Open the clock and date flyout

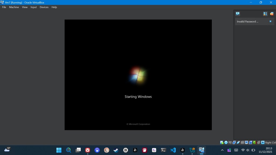(x=265, y=150)
